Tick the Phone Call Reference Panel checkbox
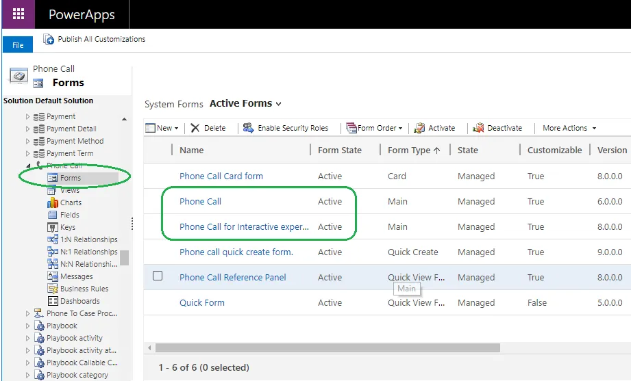The width and height of the screenshot is (631, 381). [x=158, y=276]
